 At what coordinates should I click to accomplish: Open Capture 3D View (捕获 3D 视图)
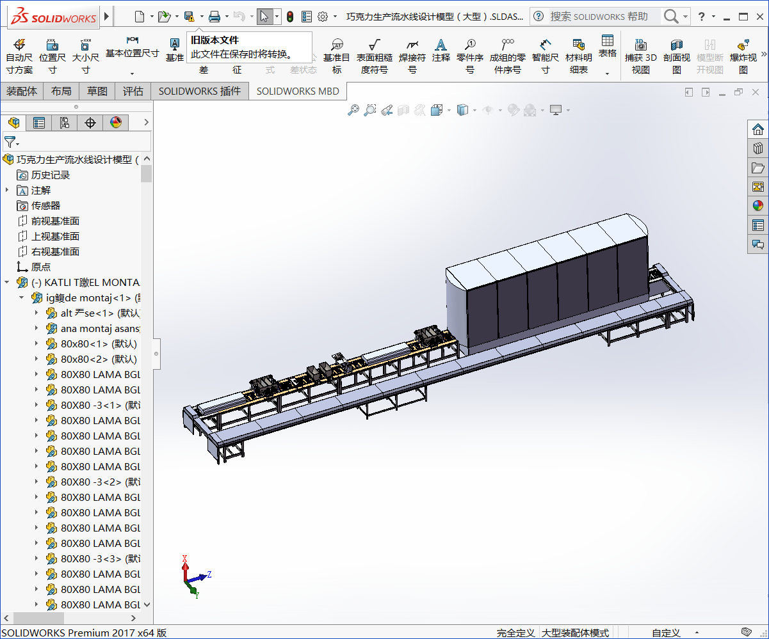click(640, 55)
